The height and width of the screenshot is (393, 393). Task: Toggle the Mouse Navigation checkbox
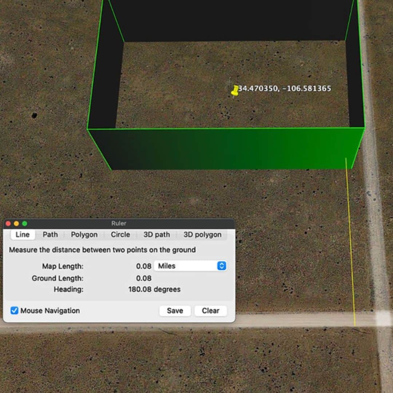pyautogui.click(x=14, y=310)
